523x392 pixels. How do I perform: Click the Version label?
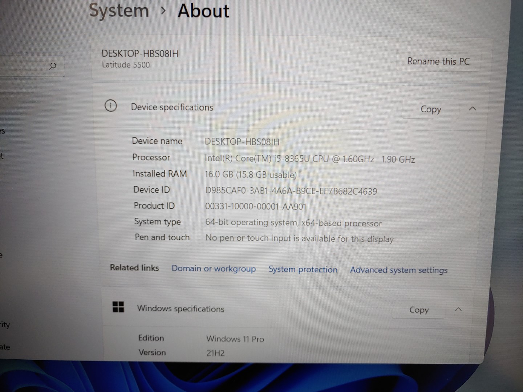pos(152,352)
